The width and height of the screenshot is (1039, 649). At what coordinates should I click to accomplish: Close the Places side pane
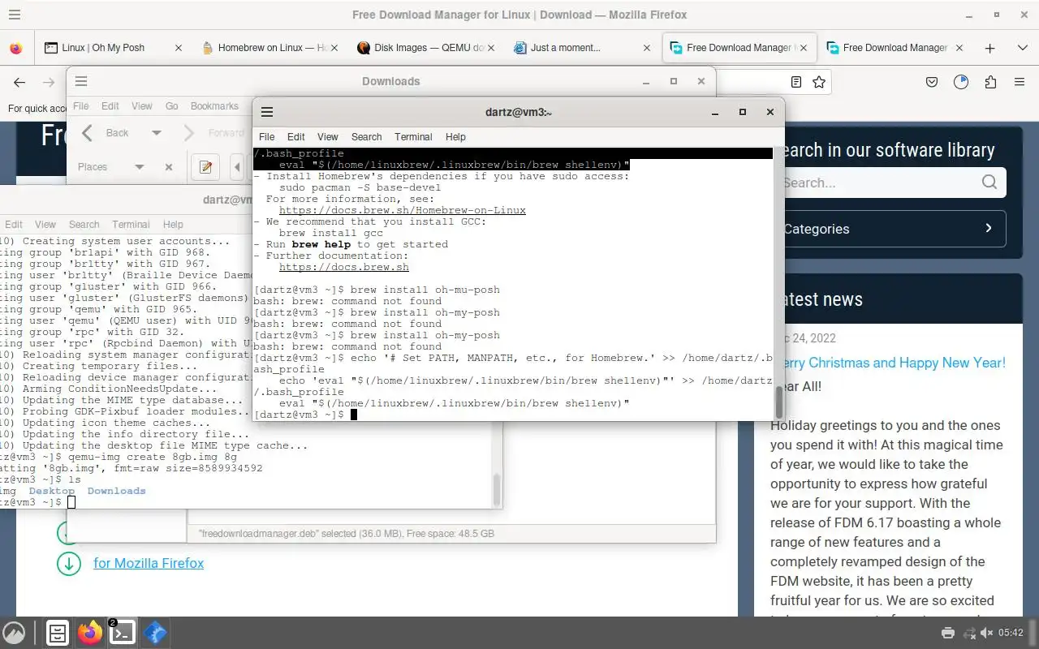tap(169, 167)
